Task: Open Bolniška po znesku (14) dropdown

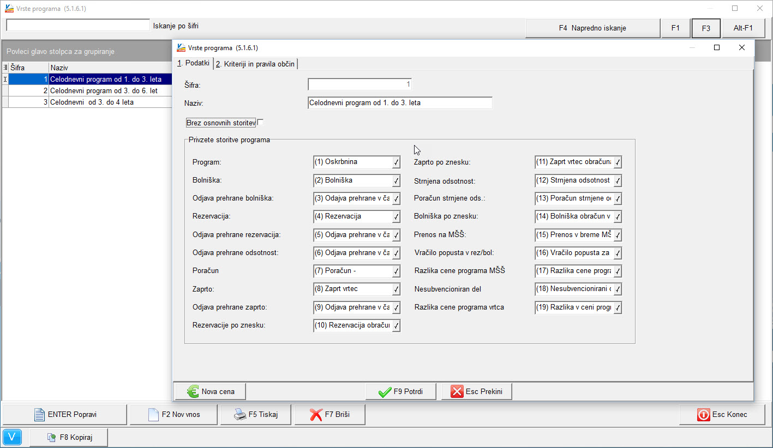Action: [618, 217]
